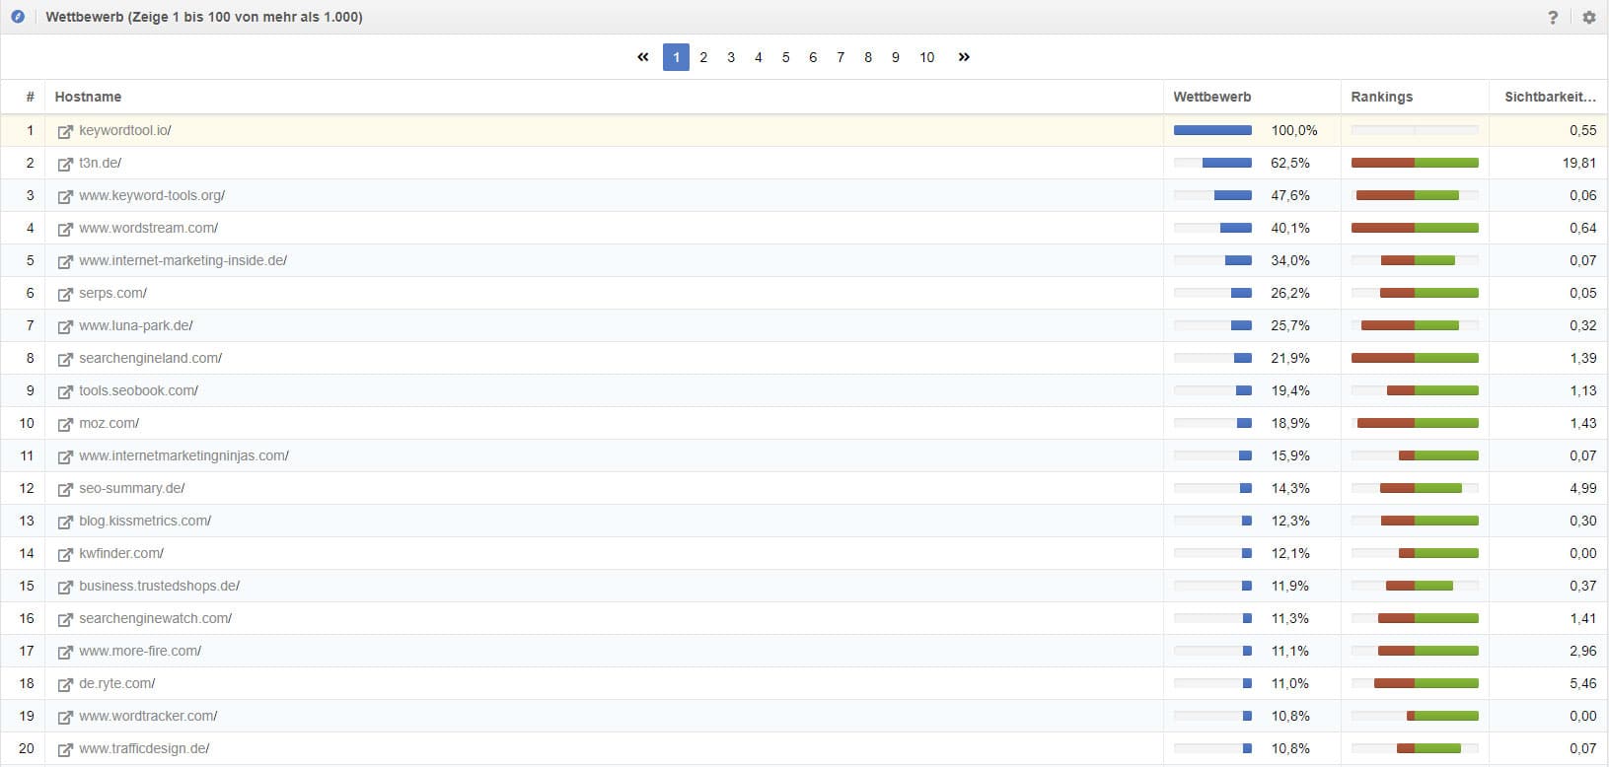1609x767 pixels.
Task: Open external link icon for www.trafficdesign.de
Action: (65, 749)
